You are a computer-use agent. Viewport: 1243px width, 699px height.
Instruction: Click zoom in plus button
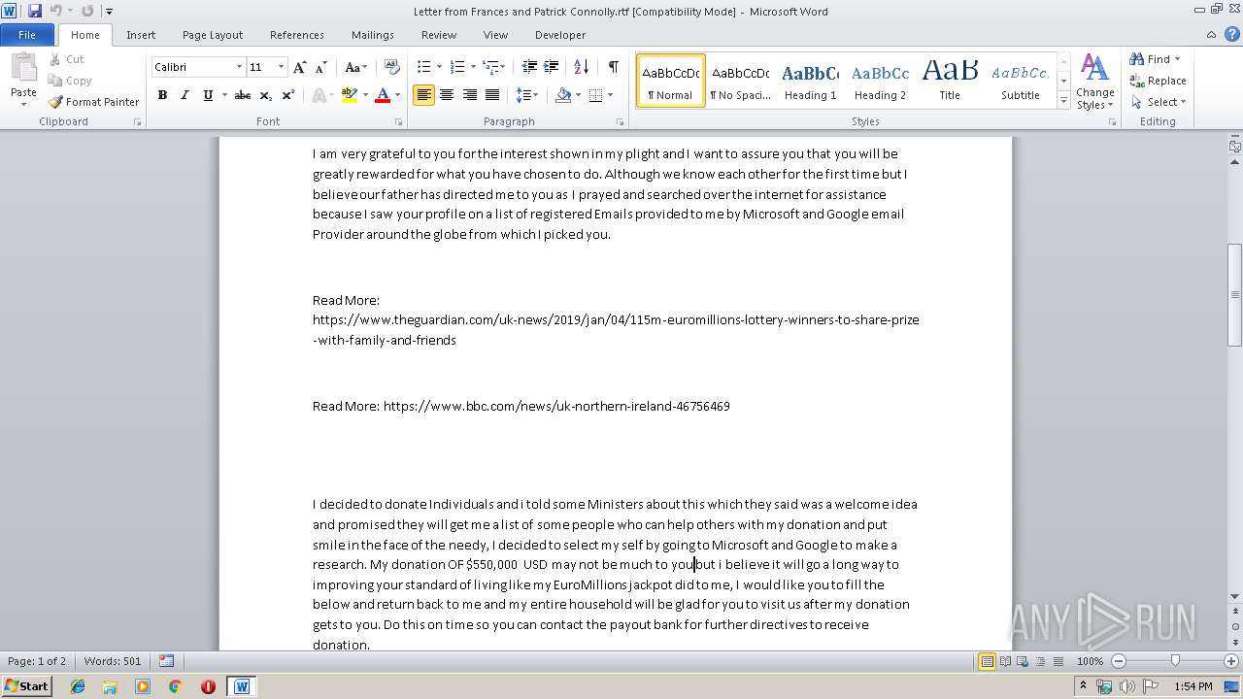1231,661
